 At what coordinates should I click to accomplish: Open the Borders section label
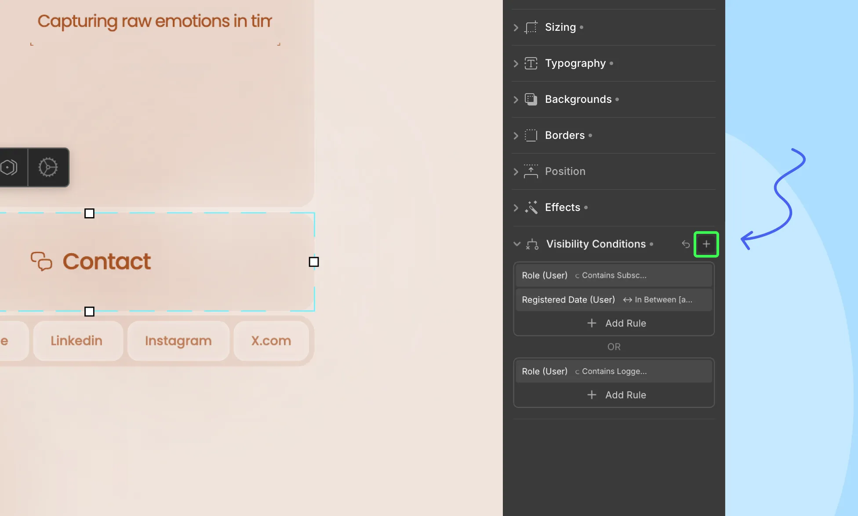coord(565,135)
